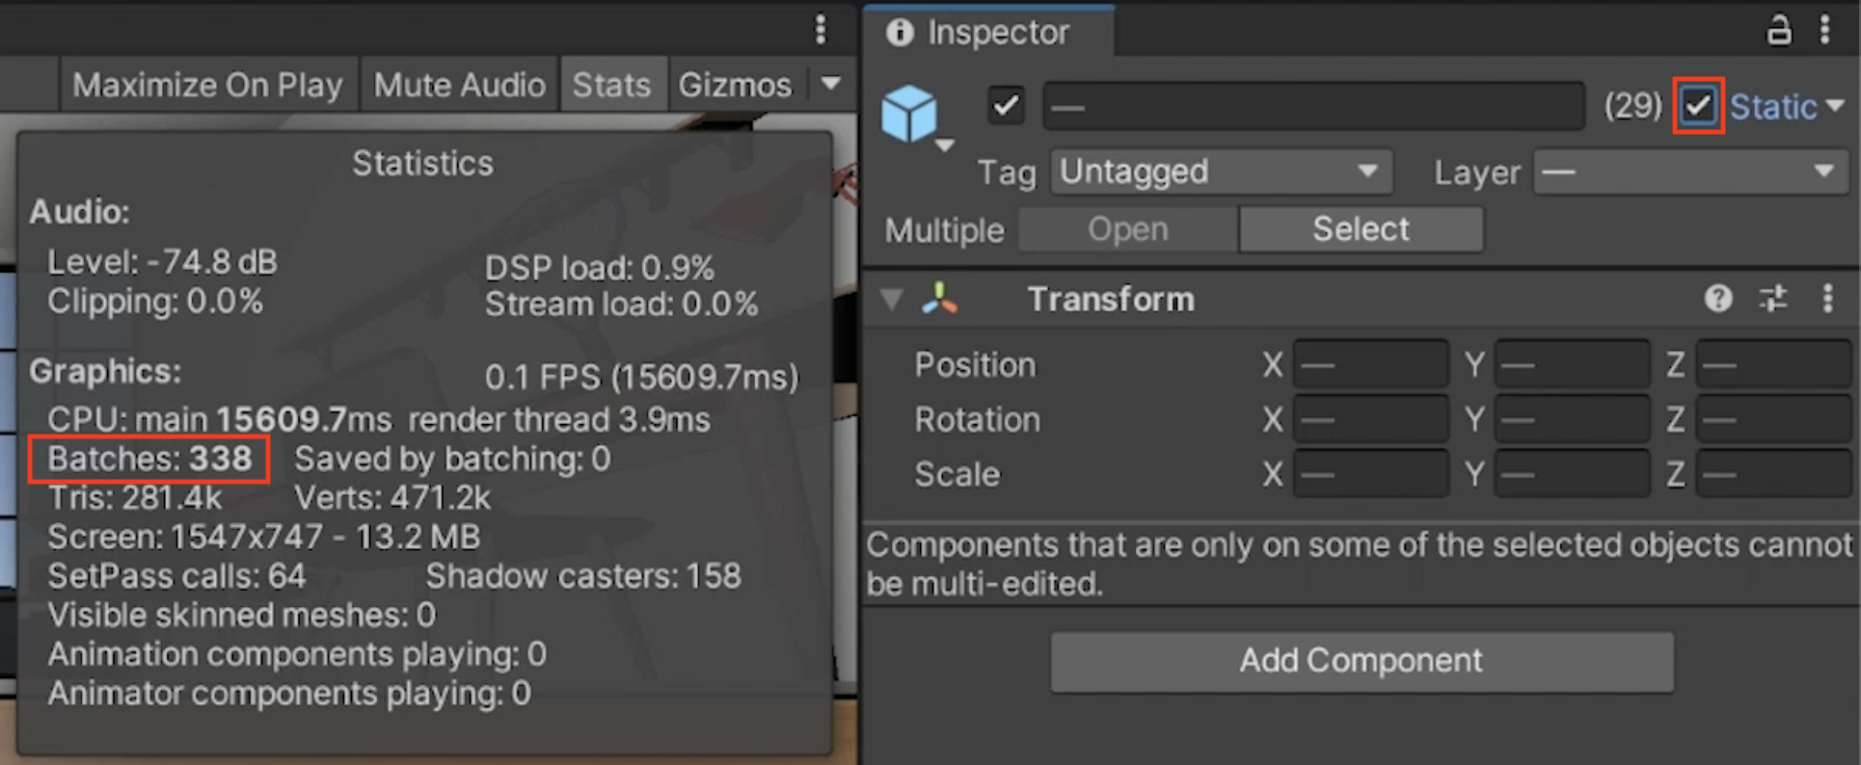Click the Position X input field
The width and height of the screenshot is (1861, 765).
tap(1370, 365)
